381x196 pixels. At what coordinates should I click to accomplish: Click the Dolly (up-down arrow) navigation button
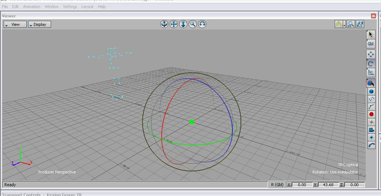(x=183, y=24)
